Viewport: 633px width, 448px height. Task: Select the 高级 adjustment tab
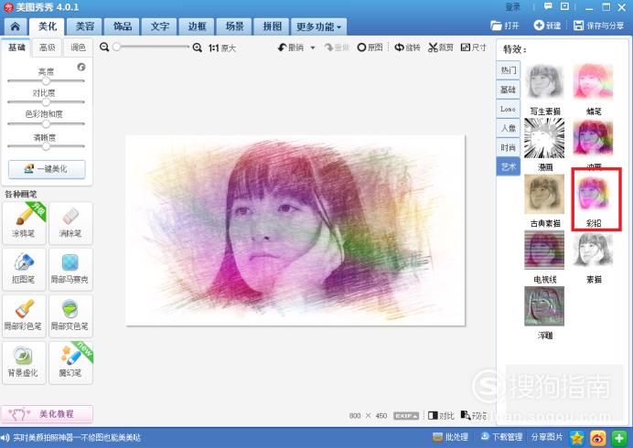click(47, 48)
